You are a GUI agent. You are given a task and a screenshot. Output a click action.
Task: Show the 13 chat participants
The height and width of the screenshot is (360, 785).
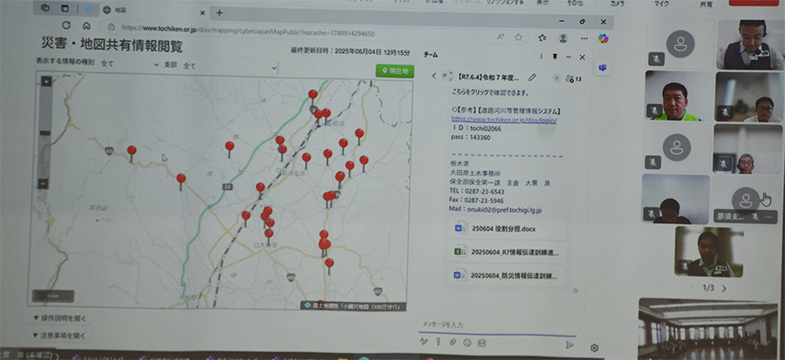click(x=573, y=78)
